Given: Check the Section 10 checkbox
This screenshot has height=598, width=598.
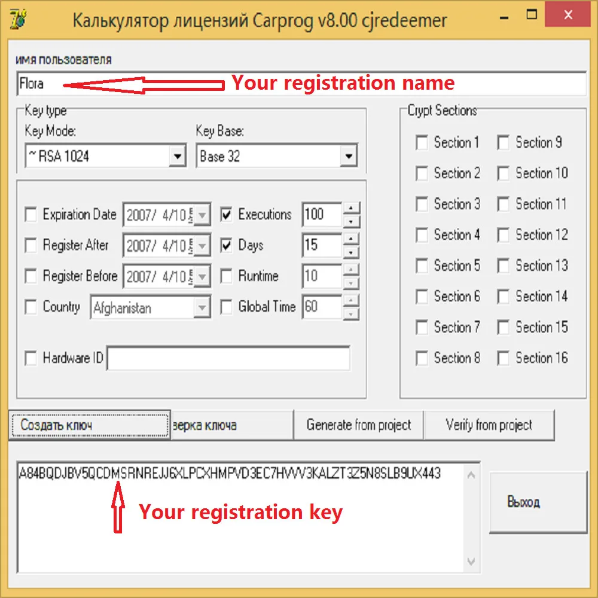Looking at the screenshot, I should [503, 173].
